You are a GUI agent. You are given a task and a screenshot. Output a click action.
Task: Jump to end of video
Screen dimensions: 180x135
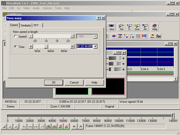coord(42,126)
